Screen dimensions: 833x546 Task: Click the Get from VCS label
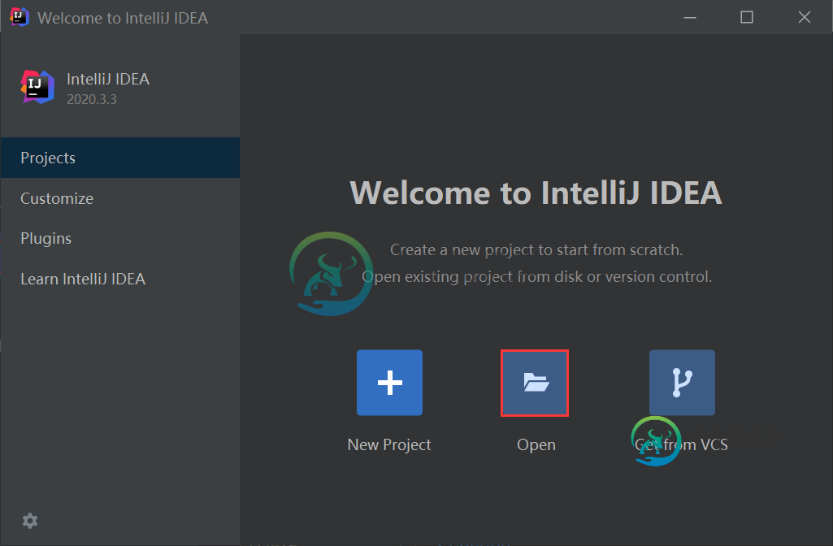click(x=682, y=444)
